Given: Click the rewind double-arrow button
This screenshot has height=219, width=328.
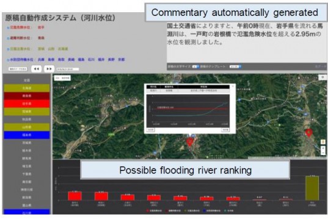Looking at the screenshot, I should (x=37, y=69).
